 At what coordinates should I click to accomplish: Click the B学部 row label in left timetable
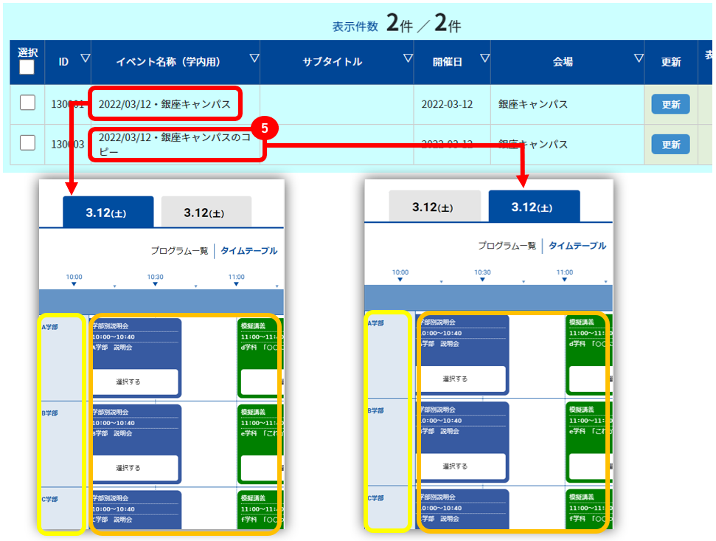tap(49, 413)
